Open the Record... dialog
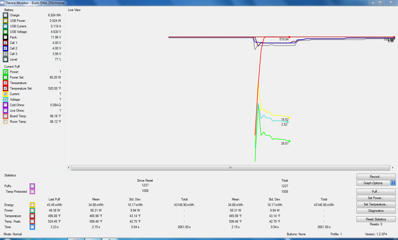398x240 pixels. tap(376, 177)
